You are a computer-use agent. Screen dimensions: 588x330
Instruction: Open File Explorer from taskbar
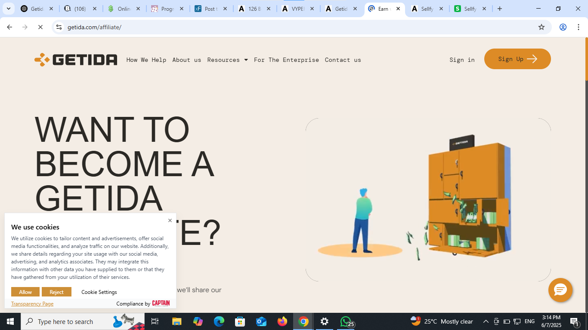(177, 321)
